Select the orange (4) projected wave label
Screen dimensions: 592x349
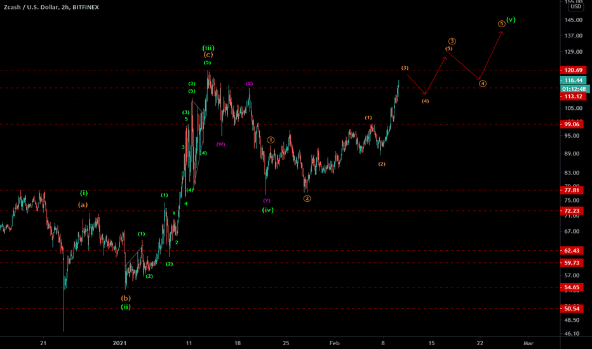425,101
